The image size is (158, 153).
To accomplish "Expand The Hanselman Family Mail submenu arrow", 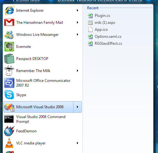I will pyautogui.click(x=78, y=23).
